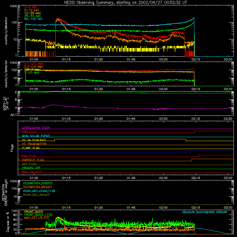237x237 pixels.
Task: Click the 01:45 tick under the Flags panel
Action: click(131, 178)
